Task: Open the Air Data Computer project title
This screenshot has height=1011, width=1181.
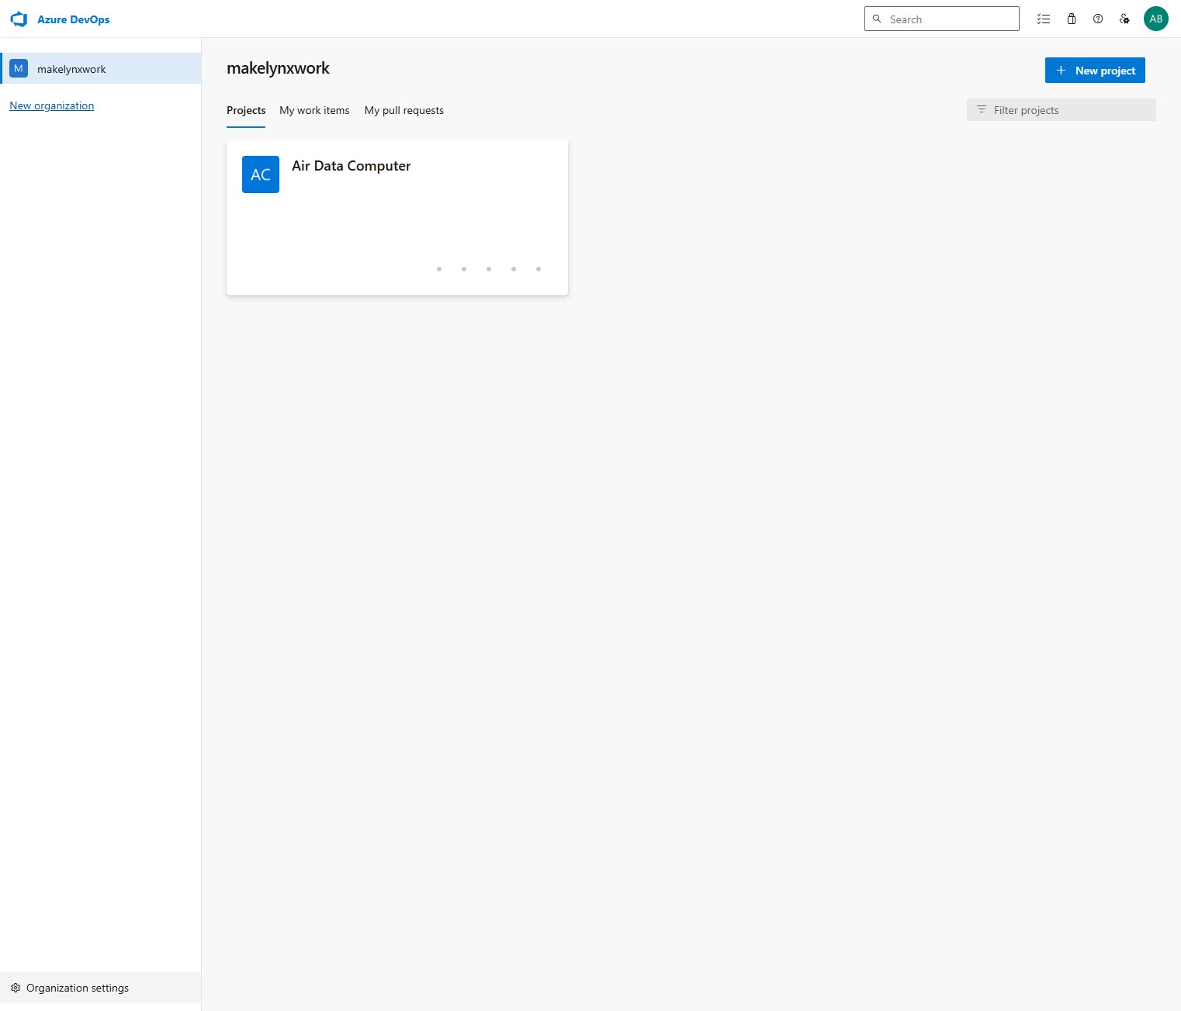Action: 351,166
